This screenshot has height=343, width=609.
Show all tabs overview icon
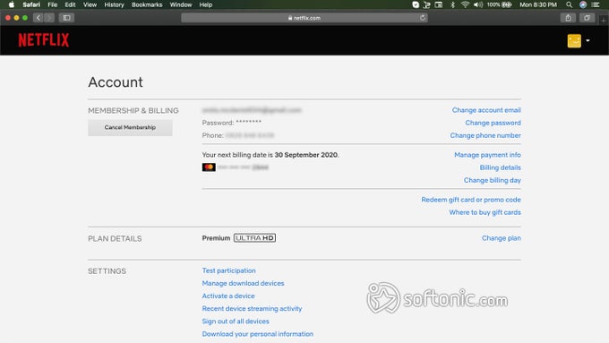587,18
